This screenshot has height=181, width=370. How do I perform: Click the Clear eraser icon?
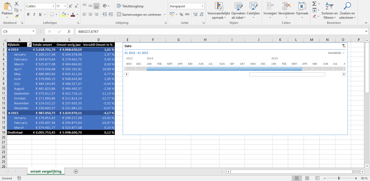tap(314, 16)
